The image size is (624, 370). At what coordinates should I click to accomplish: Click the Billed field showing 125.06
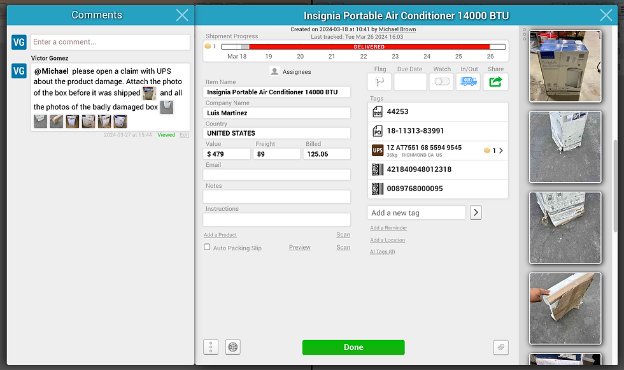[x=327, y=154]
